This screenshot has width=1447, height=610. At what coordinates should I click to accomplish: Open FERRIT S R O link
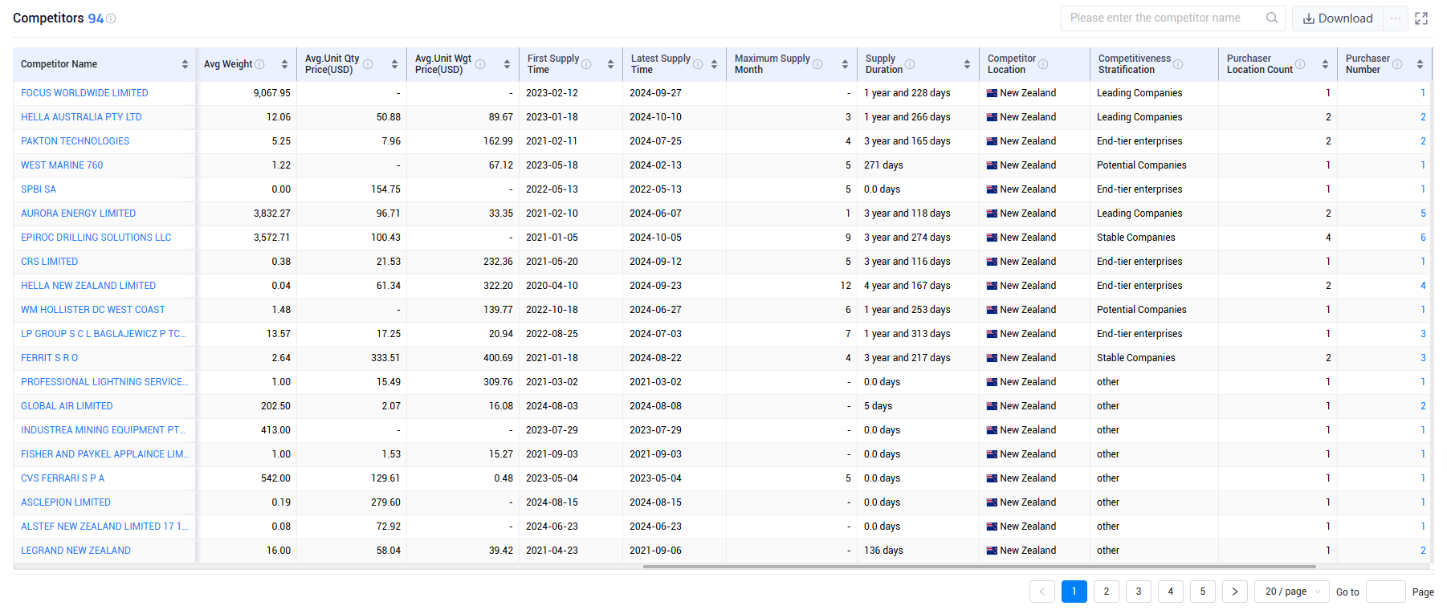tap(49, 358)
